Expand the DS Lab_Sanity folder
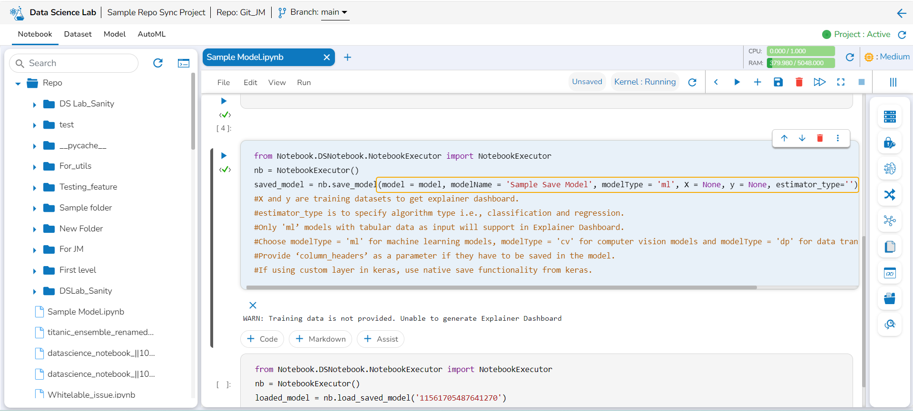The width and height of the screenshot is (913, 411). pos(34,105)
